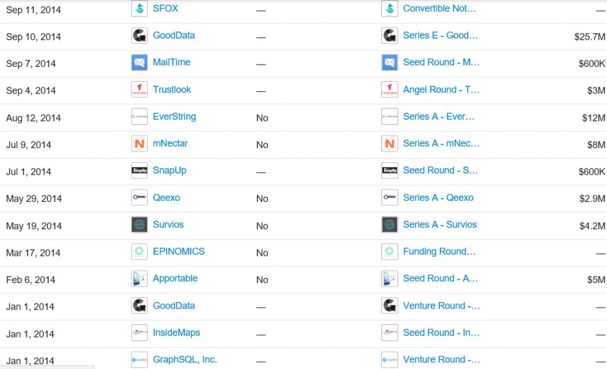The image size is (607, 369).
Task: Click the mNectar orange N icon beside company name
Action: click(139, 143)
